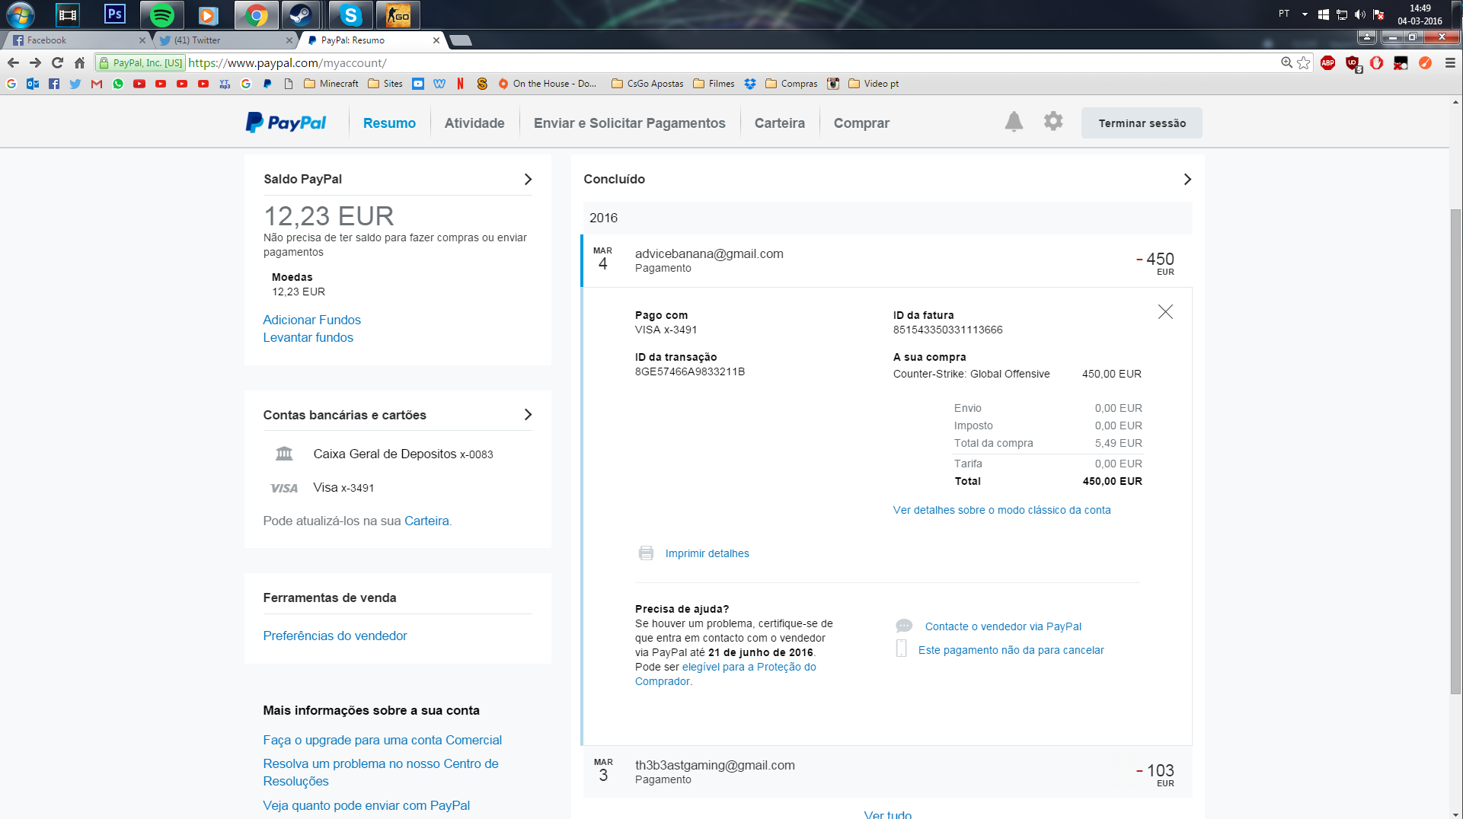Image resolution: width=1463 pixels, height=819 pixels.
Task: Open the Chrome menu hamburger icon
Action: (x=1449, y=63)
